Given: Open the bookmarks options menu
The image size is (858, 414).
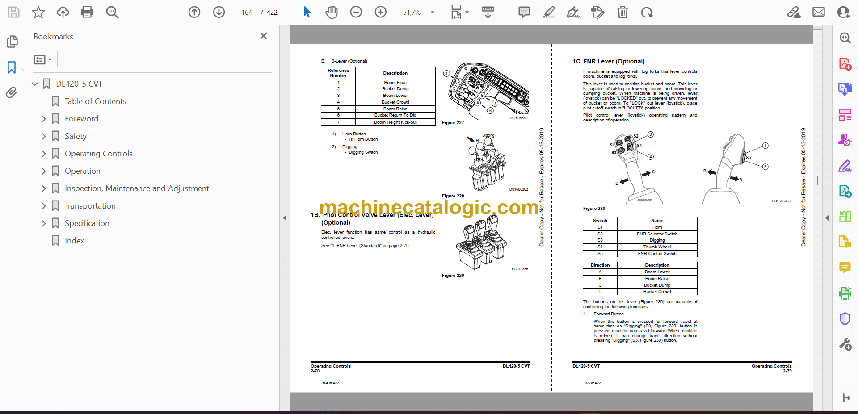Looking at the screenshot, I should pos(43,59).
